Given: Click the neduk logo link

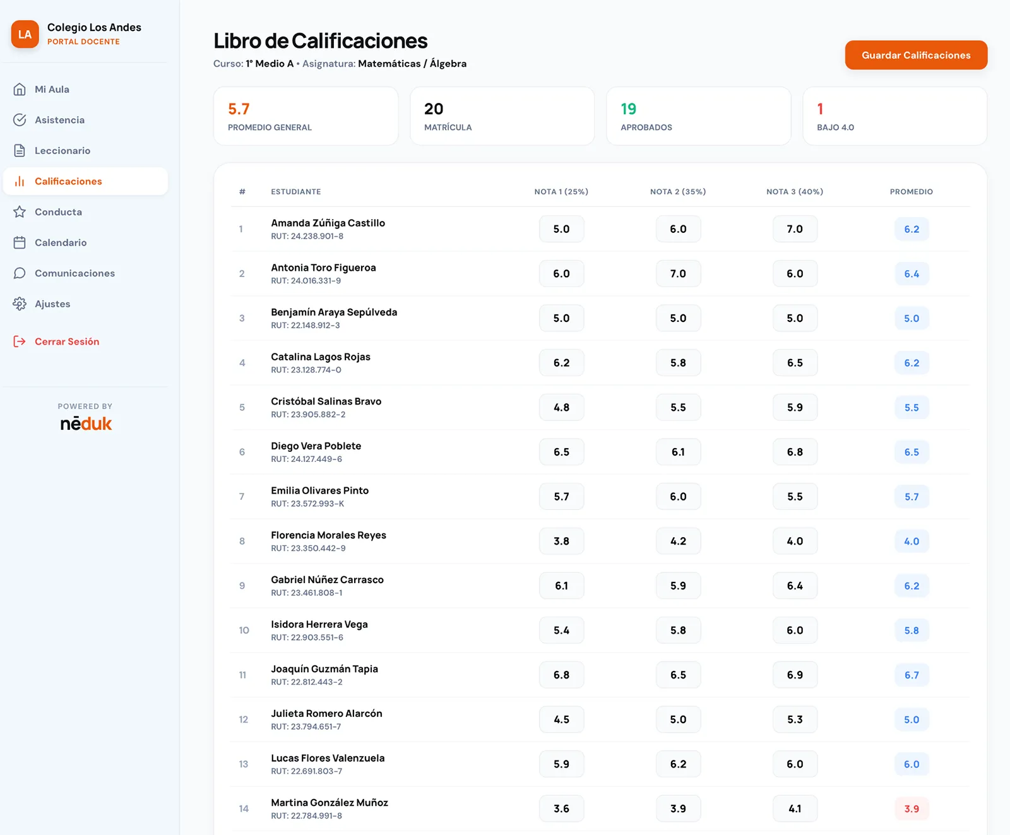Looking at the screenshot, I should click(86, 423).
